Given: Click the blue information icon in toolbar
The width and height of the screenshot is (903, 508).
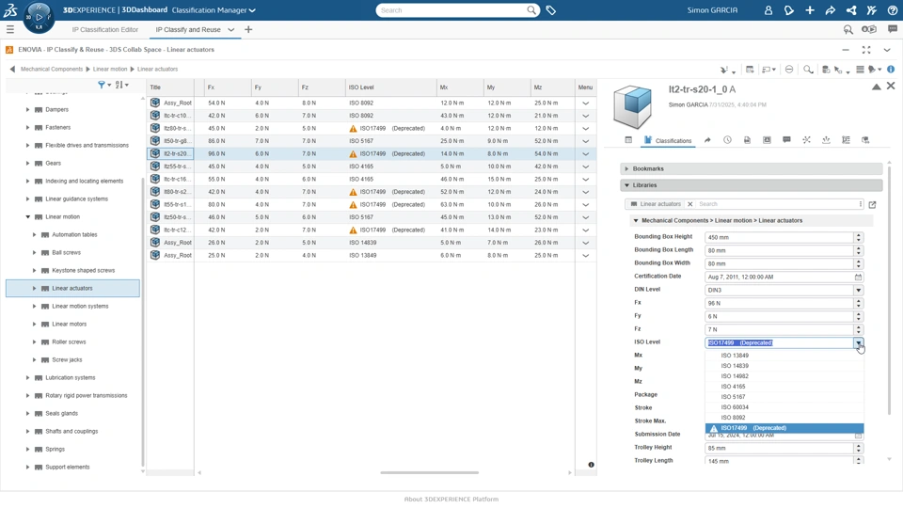Looking at the screenshot, I should tap(891, 70).
